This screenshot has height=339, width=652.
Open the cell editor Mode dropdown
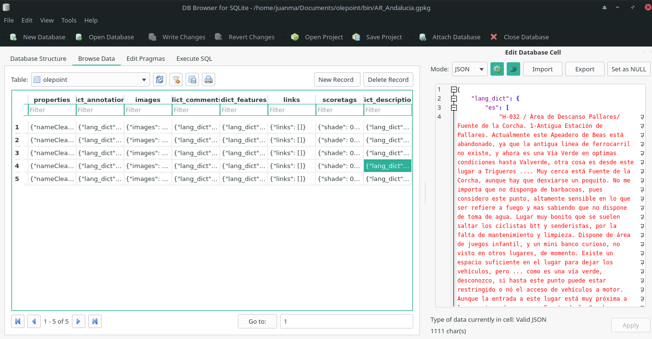(469, 69)
